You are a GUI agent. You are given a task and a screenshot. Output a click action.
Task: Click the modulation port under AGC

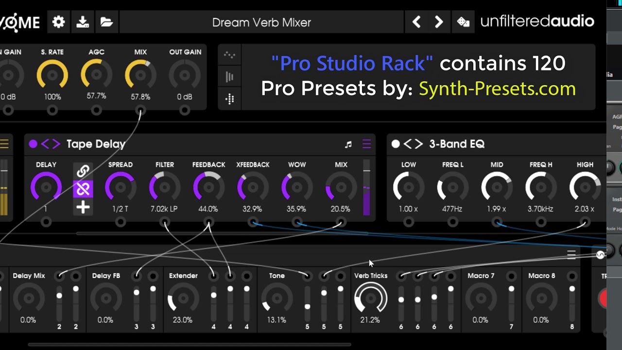[x=96, y=111]
